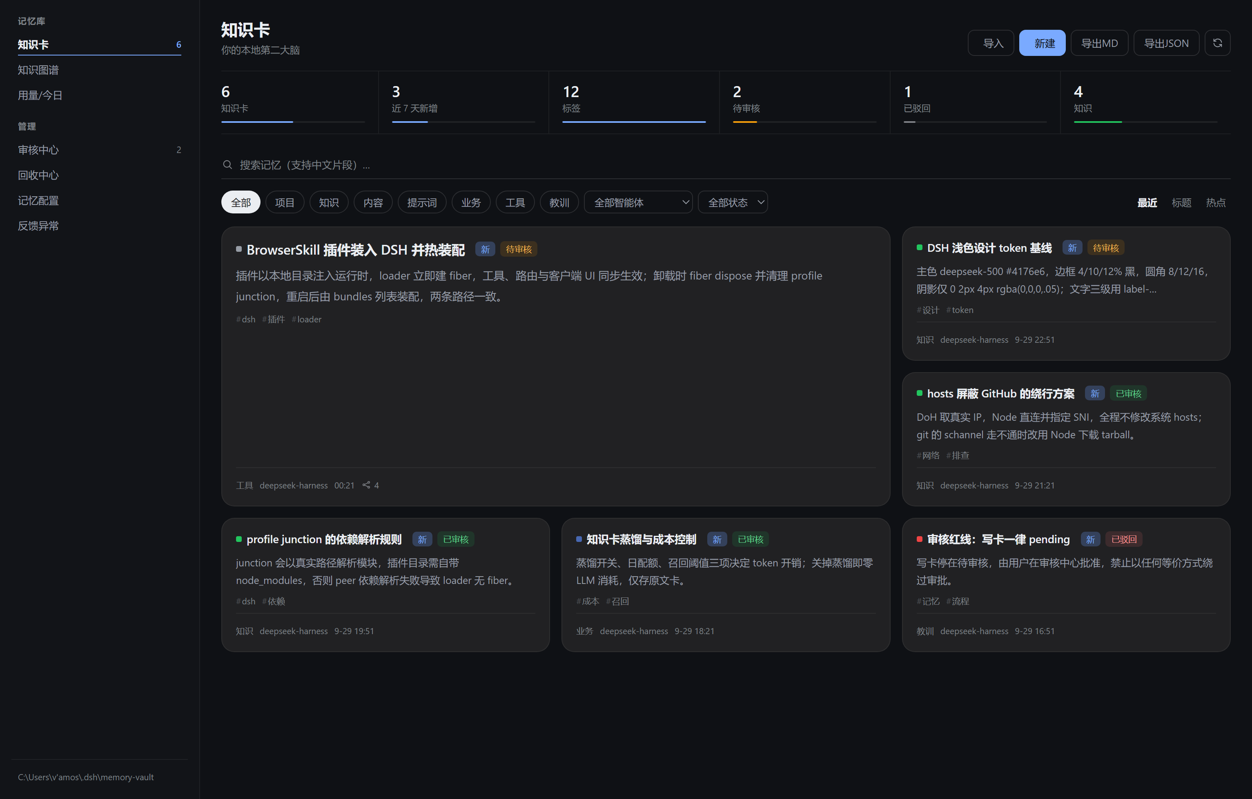Open 用量/今日 in the sidebar
Screen dimensions: 1252x799
pyautogui.click(x=99, y=95)
